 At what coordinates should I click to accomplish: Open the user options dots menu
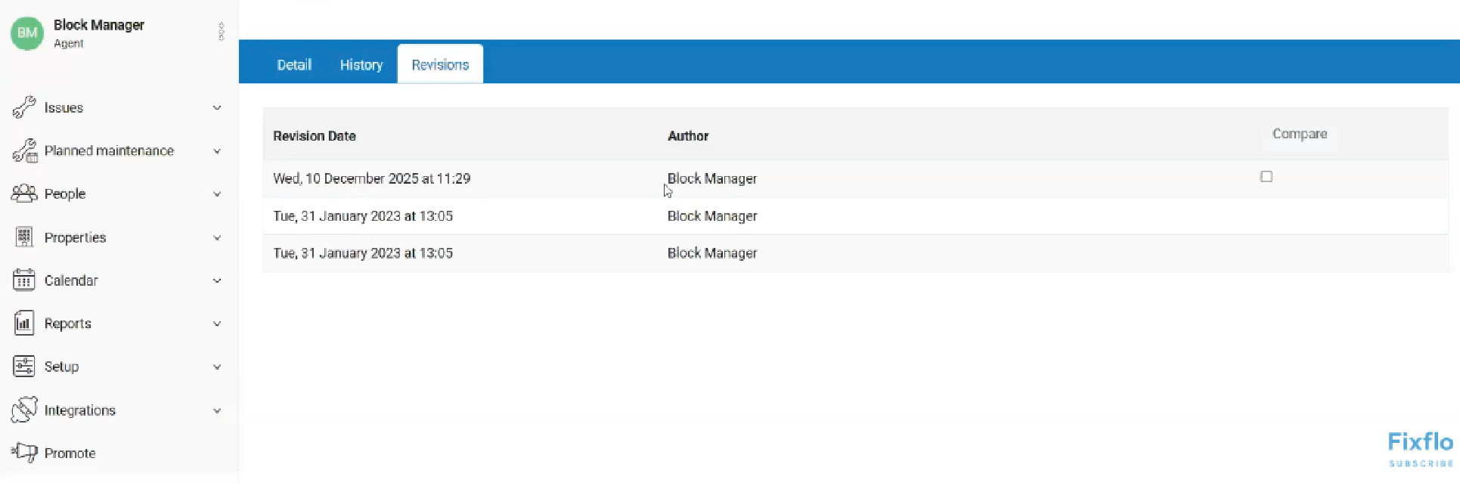[221, 32]
